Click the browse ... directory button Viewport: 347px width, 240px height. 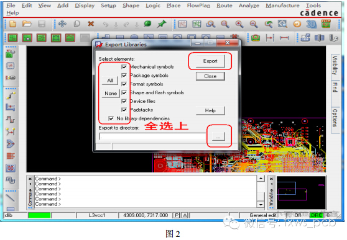pyautogui.click(x=218, y=136)
